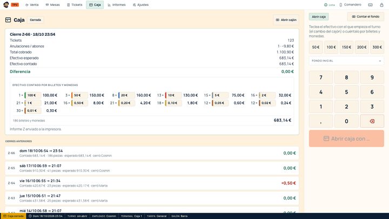Viewport: 389px width, 219px height.
Task: Click Tarifa General status entry
Action: click(x=157, y=216)
